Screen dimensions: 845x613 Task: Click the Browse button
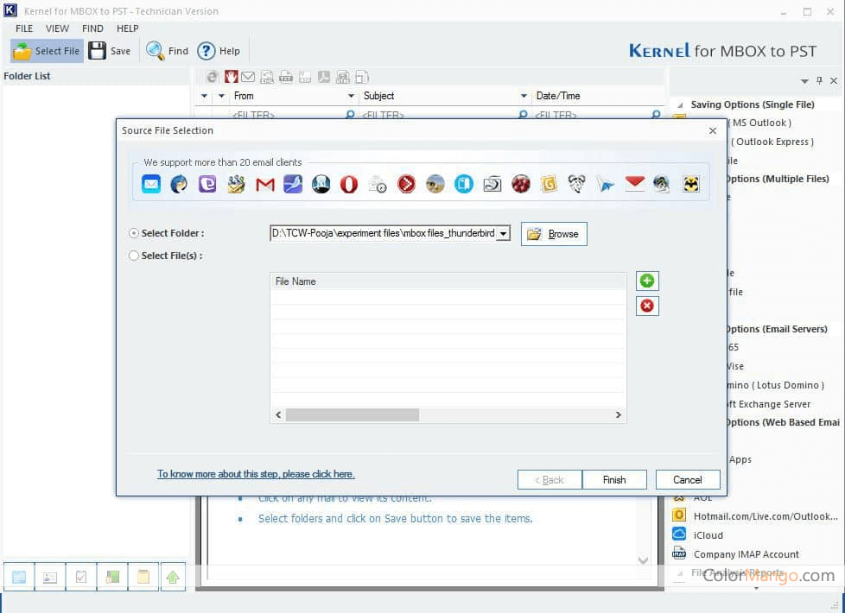tap(554, 234)
